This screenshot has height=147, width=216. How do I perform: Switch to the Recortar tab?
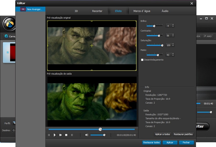(97, 11)
